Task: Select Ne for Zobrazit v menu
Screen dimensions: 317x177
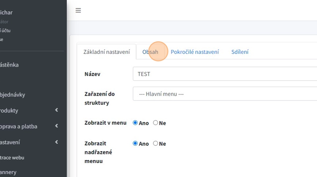Action: [x=156, y=123]
